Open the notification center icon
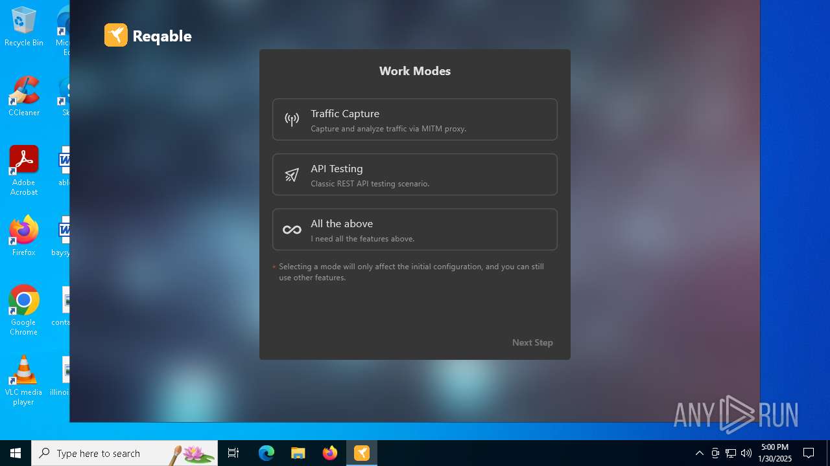 click(x=809, y=453)
